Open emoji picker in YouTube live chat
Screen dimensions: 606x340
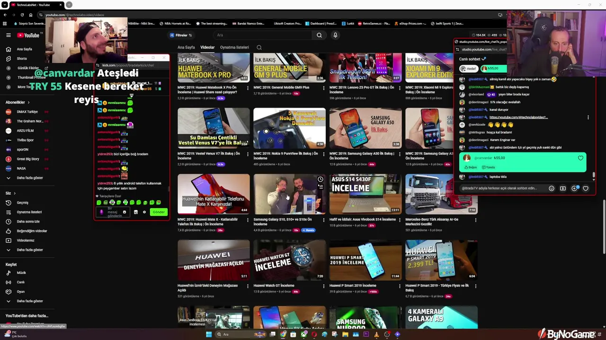[x=551, y=188]
